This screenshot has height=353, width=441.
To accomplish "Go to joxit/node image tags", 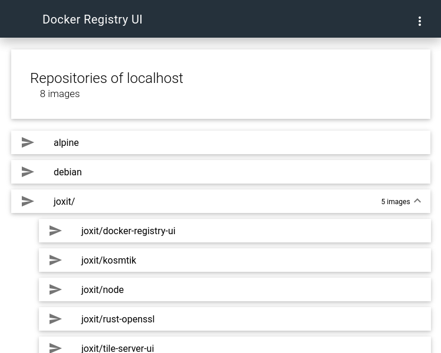I will 103,289.
